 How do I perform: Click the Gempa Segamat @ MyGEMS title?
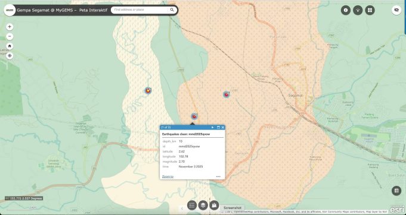(x=62, y=10)
